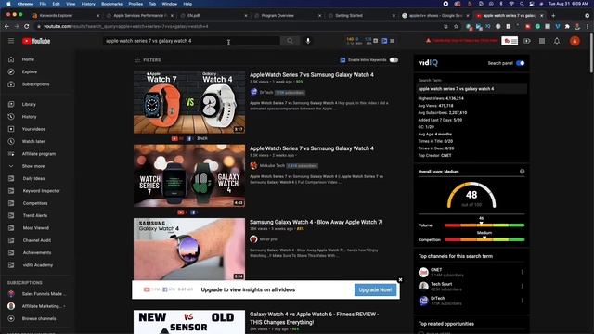Open options menu for the DrTech channel row
The width and height of the screenshot is (594, 334).
(x=522, y=301)
